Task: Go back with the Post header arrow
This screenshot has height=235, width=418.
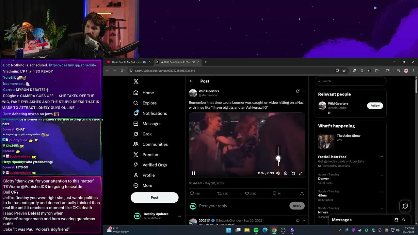Action: 191,81
